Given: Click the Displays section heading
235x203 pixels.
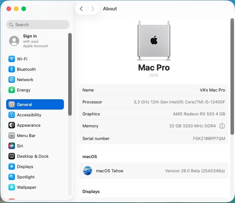Looking at the screenshot, I should coord(91,191).
